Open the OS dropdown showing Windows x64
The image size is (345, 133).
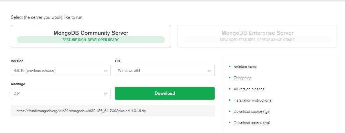[x=165, y=70]
